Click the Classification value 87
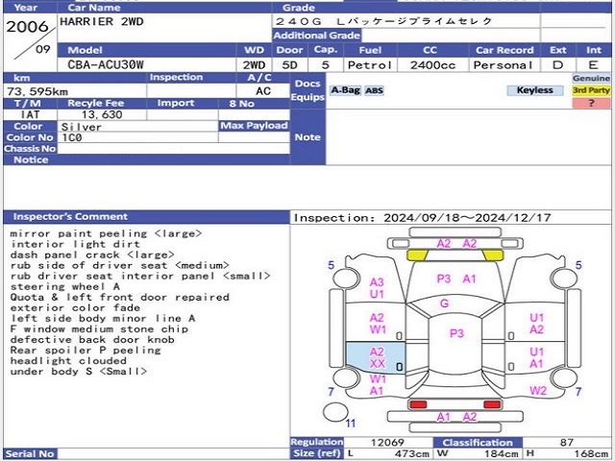The height and width of the screenshot is (461, 615). 566,443
